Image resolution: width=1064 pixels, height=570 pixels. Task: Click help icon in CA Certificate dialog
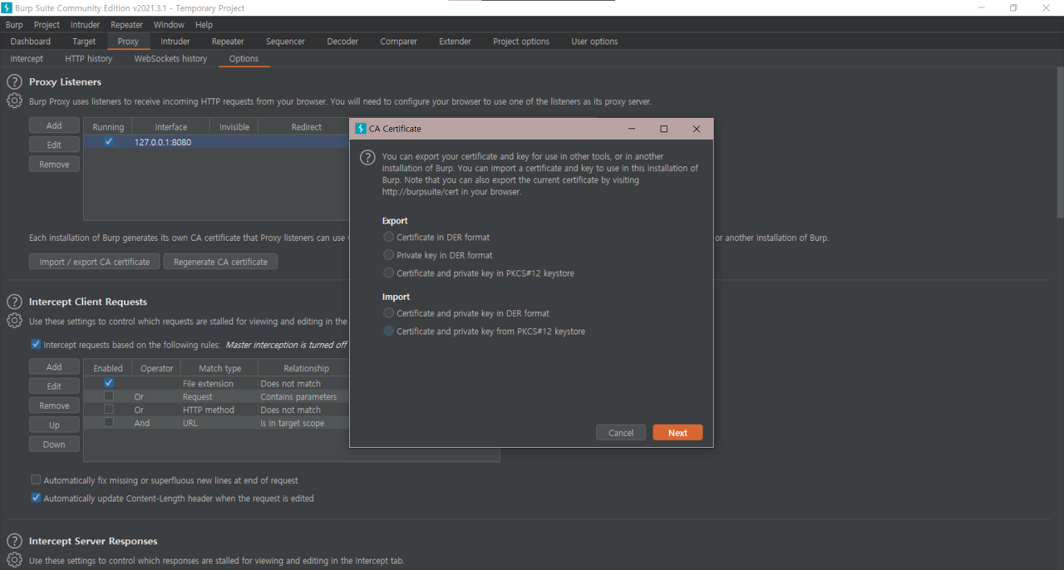[367, 157]
